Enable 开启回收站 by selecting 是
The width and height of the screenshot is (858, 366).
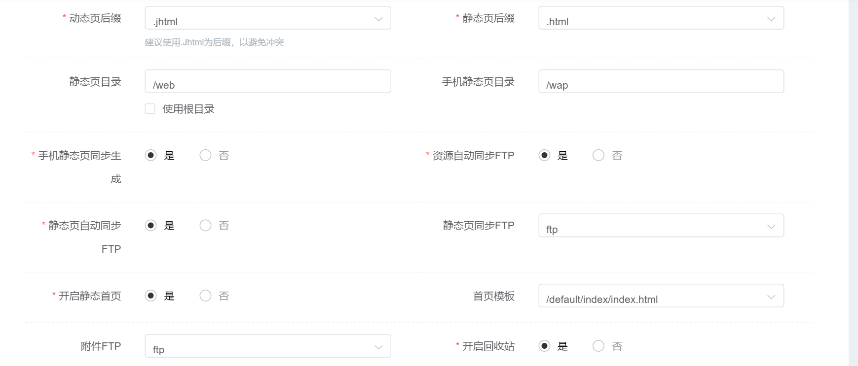544,346
